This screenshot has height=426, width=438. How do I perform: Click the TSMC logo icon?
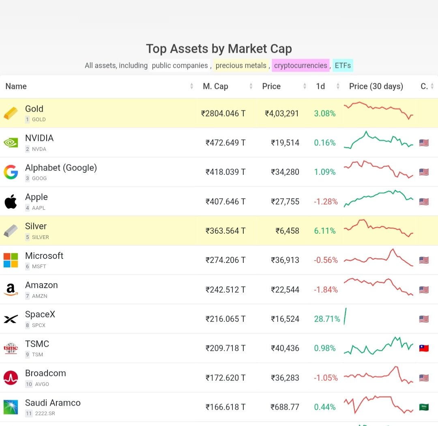pos(11,348)
